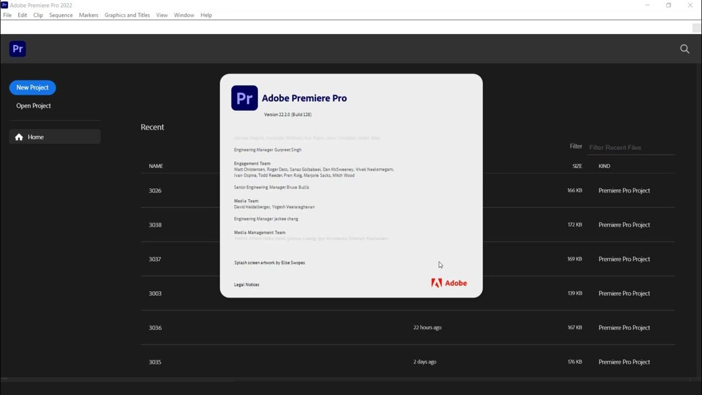The image size is (702, 395).
Task: Click 'Engineering Manager Gurpreet Singh' credit
Action: 268,150
